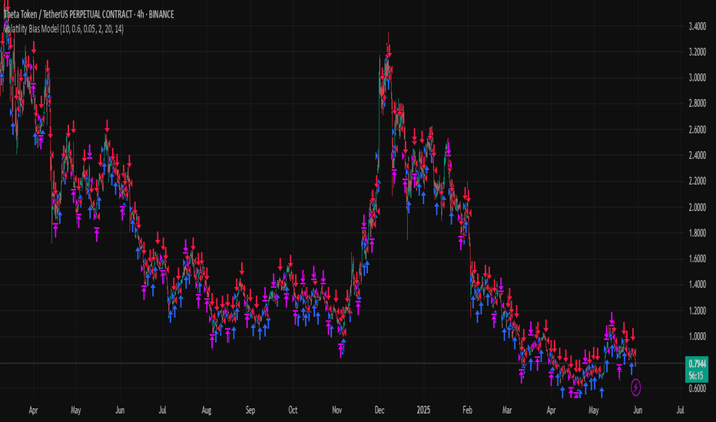This screenshot has height=422, width=716.
Task: Click the current price label 0.7944
Action: click(697, 364)
